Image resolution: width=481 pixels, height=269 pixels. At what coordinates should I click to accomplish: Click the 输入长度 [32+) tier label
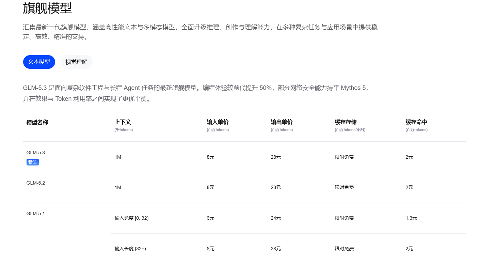pos(130,249)
